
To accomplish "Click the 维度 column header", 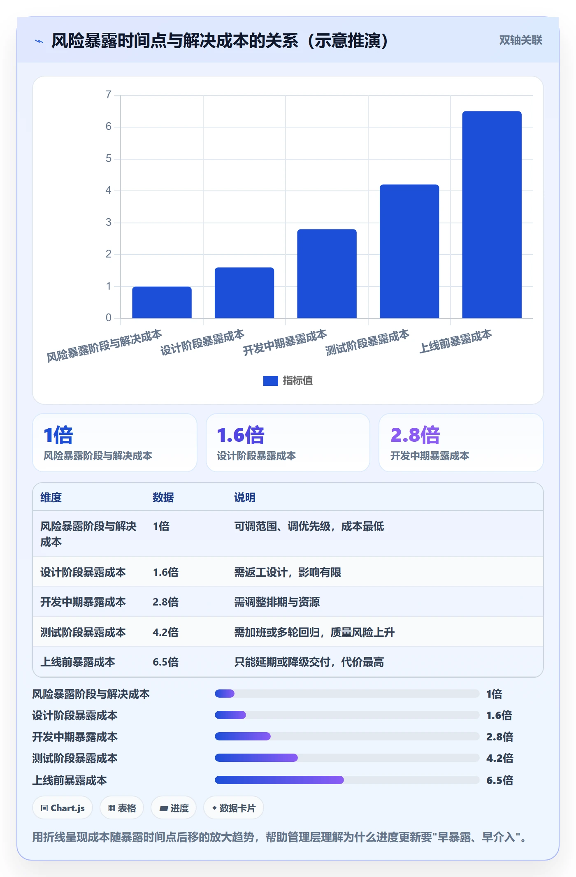I will (x=51, y=497).
